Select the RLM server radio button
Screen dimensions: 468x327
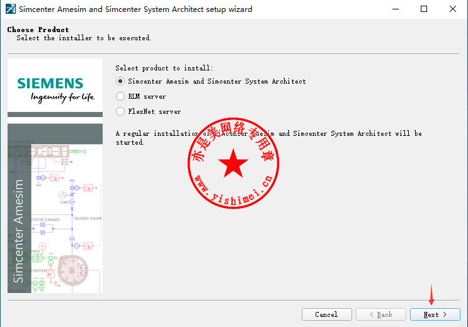coord(120,96)
